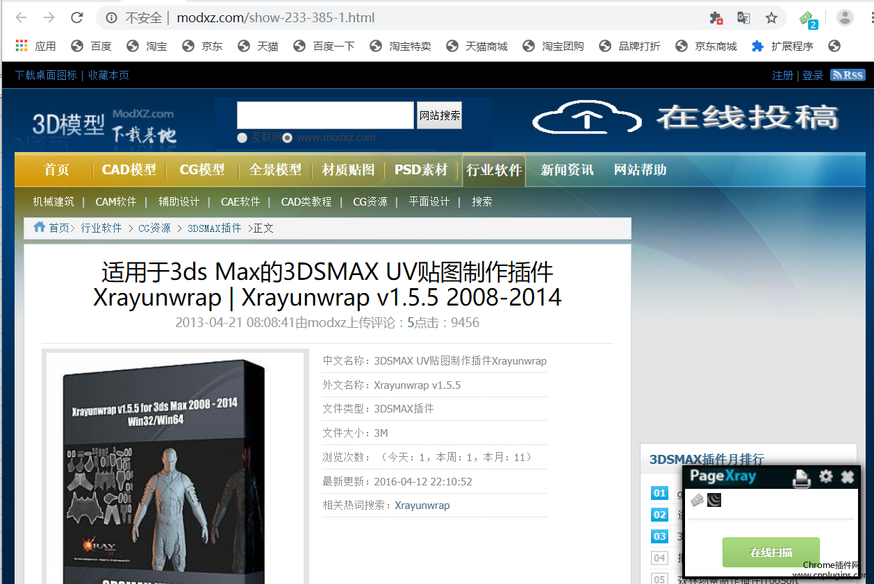The width and height of the screenshot is (874, 584).
Task: Open the 淘宝特卖 bookmark
Action: coord(401,46)
